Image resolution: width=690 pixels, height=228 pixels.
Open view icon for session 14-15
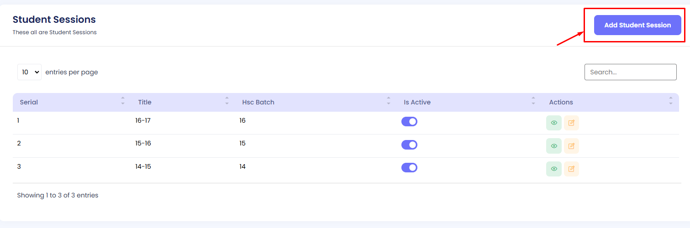[x=553, y=169]
